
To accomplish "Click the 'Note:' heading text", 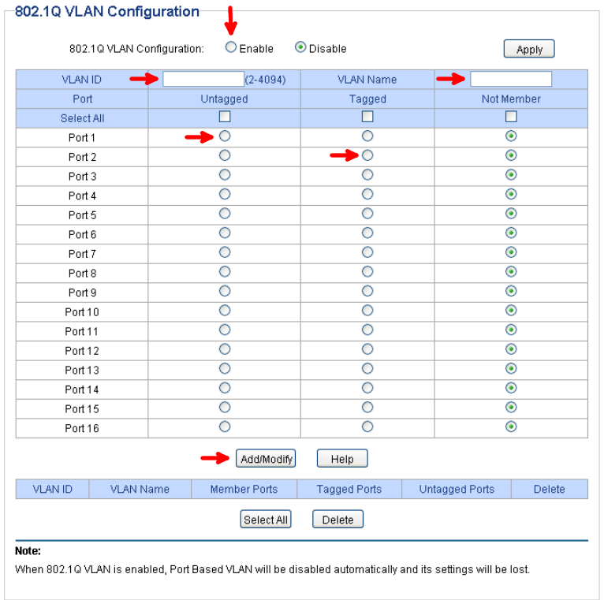I will 28,550.
